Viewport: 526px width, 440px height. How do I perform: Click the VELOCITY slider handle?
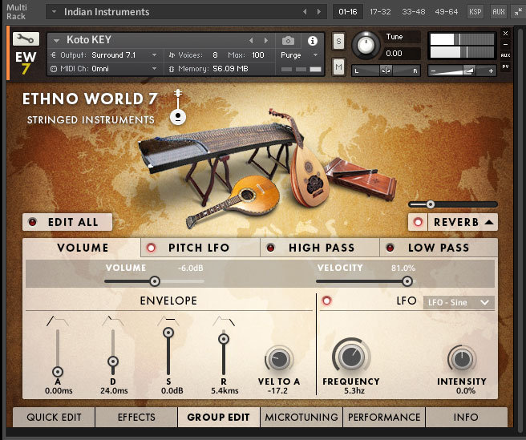(x=407, y=281)
